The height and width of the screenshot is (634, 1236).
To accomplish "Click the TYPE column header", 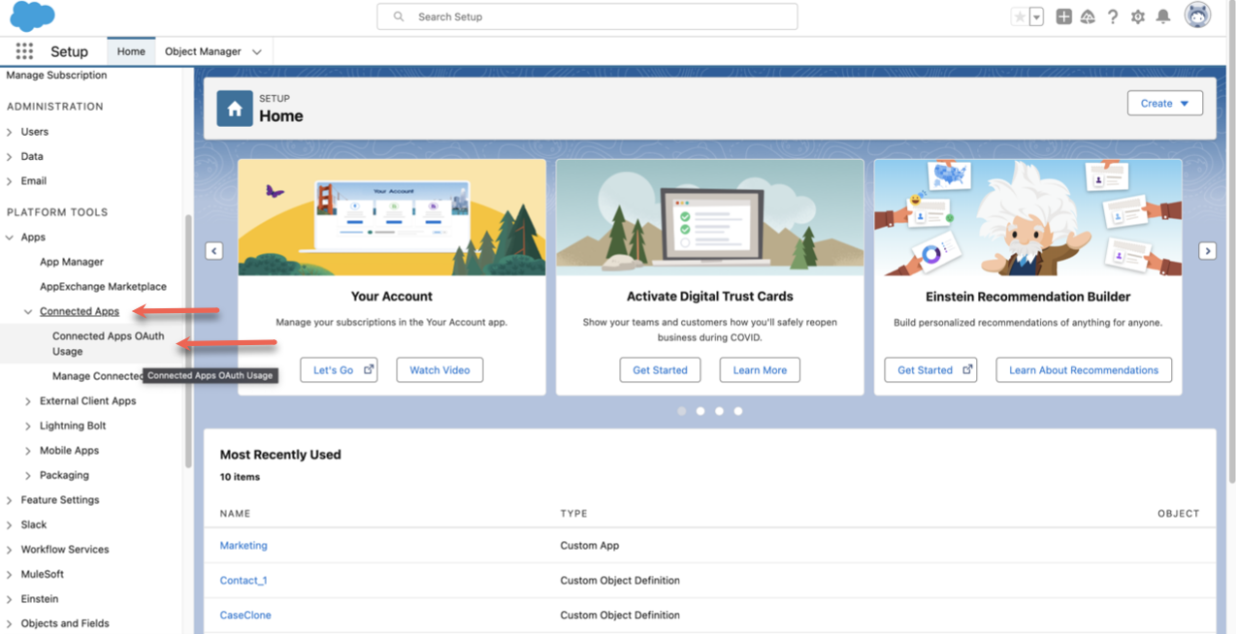I will [x=574, y=514].
